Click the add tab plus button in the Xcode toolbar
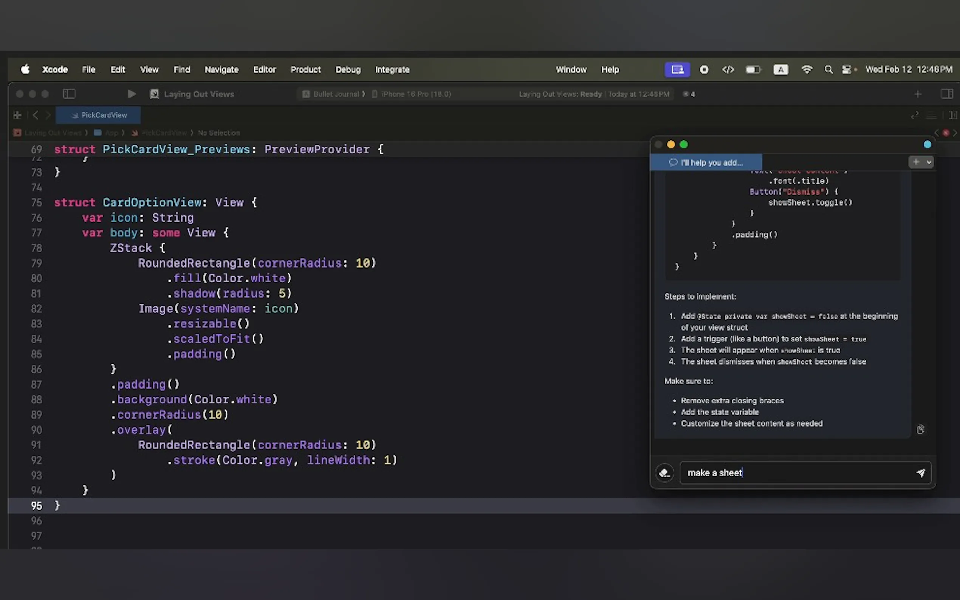This screenshot has height=600, width=960. 918,94
